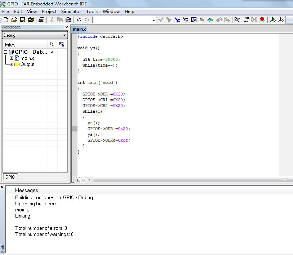293x255 pixels.
Task: Click the Find Next toolbar icon
Action: [169, 19]
